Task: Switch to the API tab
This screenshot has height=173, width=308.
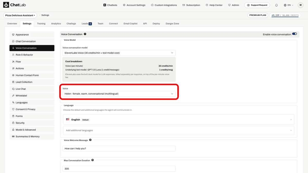Action: pyautogui.click(x=145, y=24)
